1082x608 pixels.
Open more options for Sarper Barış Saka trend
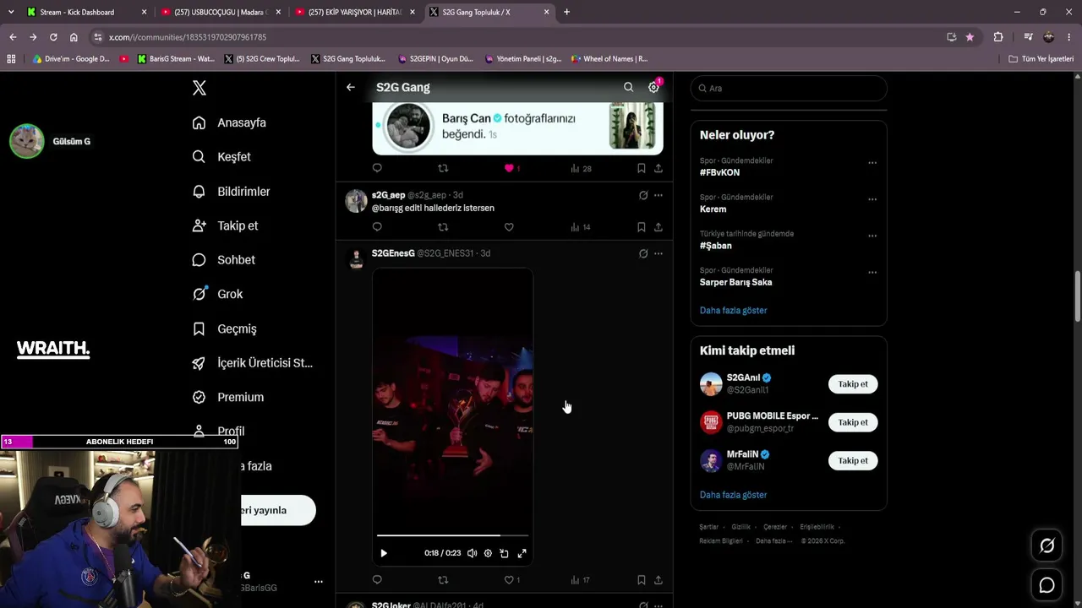click(872, 273)
